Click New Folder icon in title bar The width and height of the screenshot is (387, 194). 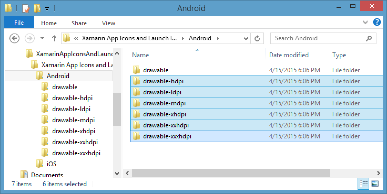pyautogui.click(x=37, y=8)
